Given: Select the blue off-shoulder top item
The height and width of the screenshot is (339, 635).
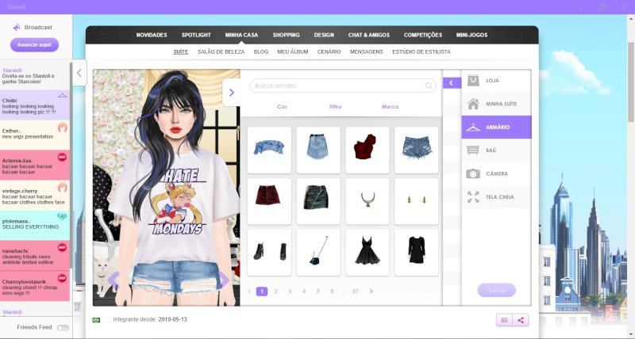Looking at the screenshot, I should 269,150.
